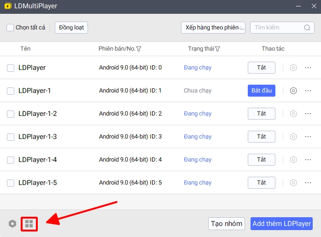The image size is (321, 237).
Task: Click the search magnifier icon
Action: point(307,28)
